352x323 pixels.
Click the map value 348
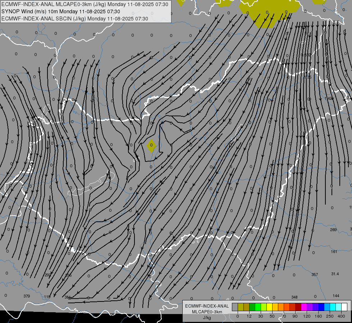(294, 297)
